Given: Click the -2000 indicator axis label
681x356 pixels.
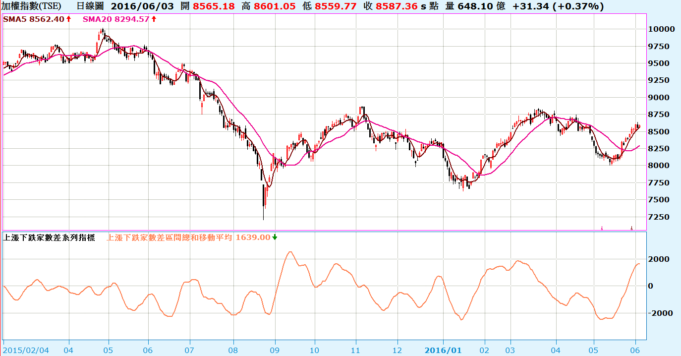Looking at the screenshot, I should tap(660, 313).
